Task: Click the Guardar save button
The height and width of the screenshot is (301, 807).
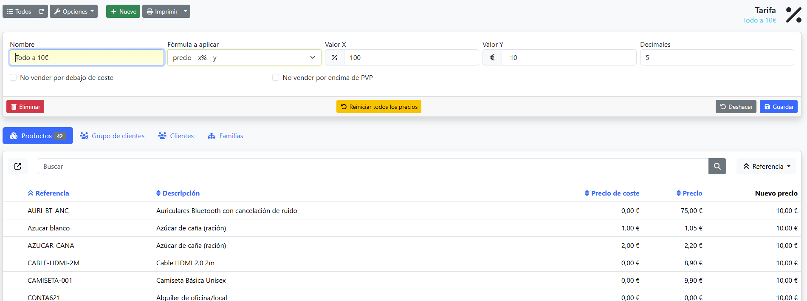Action: pyautogui.click(x=779, y=107)
